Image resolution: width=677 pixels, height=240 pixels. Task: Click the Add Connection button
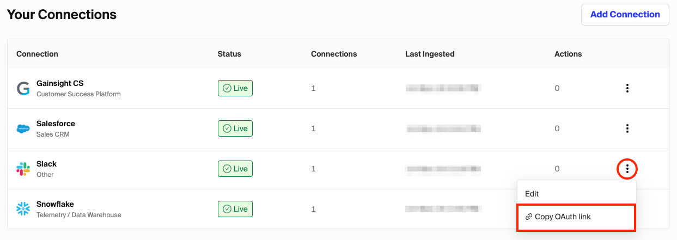(x=625, y=15)
